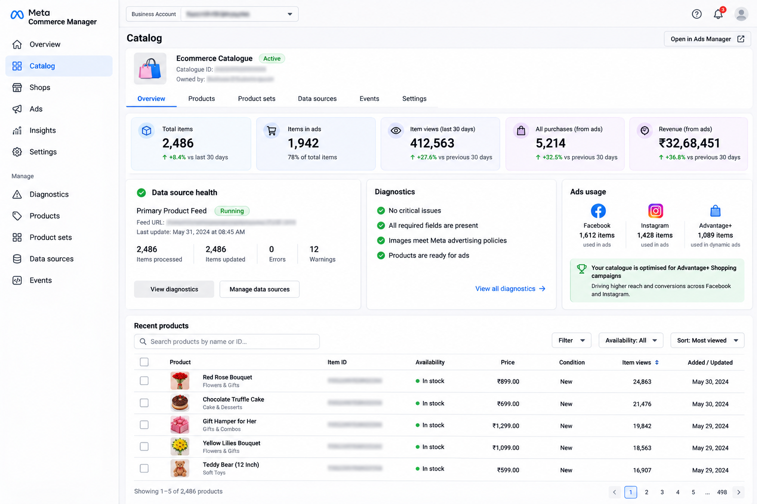Click the Gift Hamper for Her name
This screenshot has height=504, width=757.
(x=230, y=421)
